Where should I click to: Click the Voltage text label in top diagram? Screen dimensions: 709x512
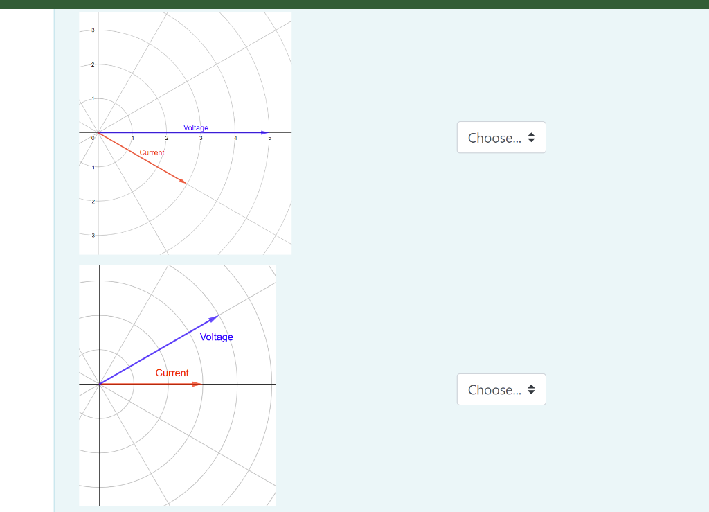tap(195, 127)
